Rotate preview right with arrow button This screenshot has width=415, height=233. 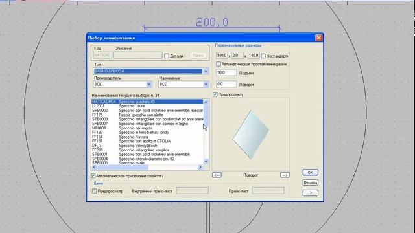tap(285, 175)
